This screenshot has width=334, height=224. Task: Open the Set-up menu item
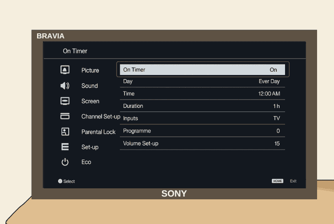[x=90, y=147]
